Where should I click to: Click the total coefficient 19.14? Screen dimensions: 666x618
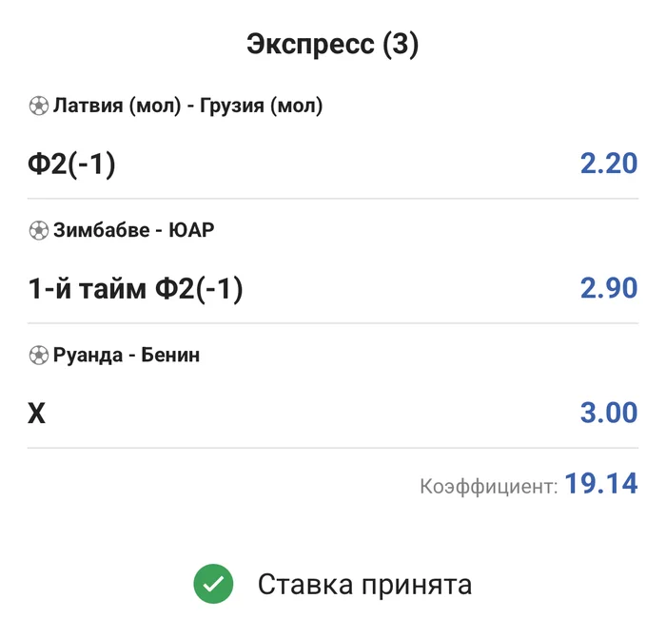[x=600, y=484]
